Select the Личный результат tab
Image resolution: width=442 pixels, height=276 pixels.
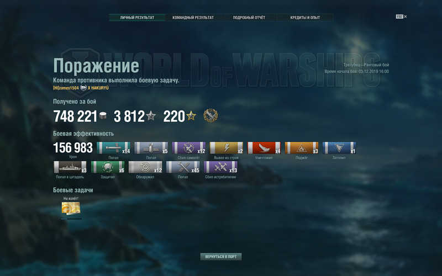(137, 18)
